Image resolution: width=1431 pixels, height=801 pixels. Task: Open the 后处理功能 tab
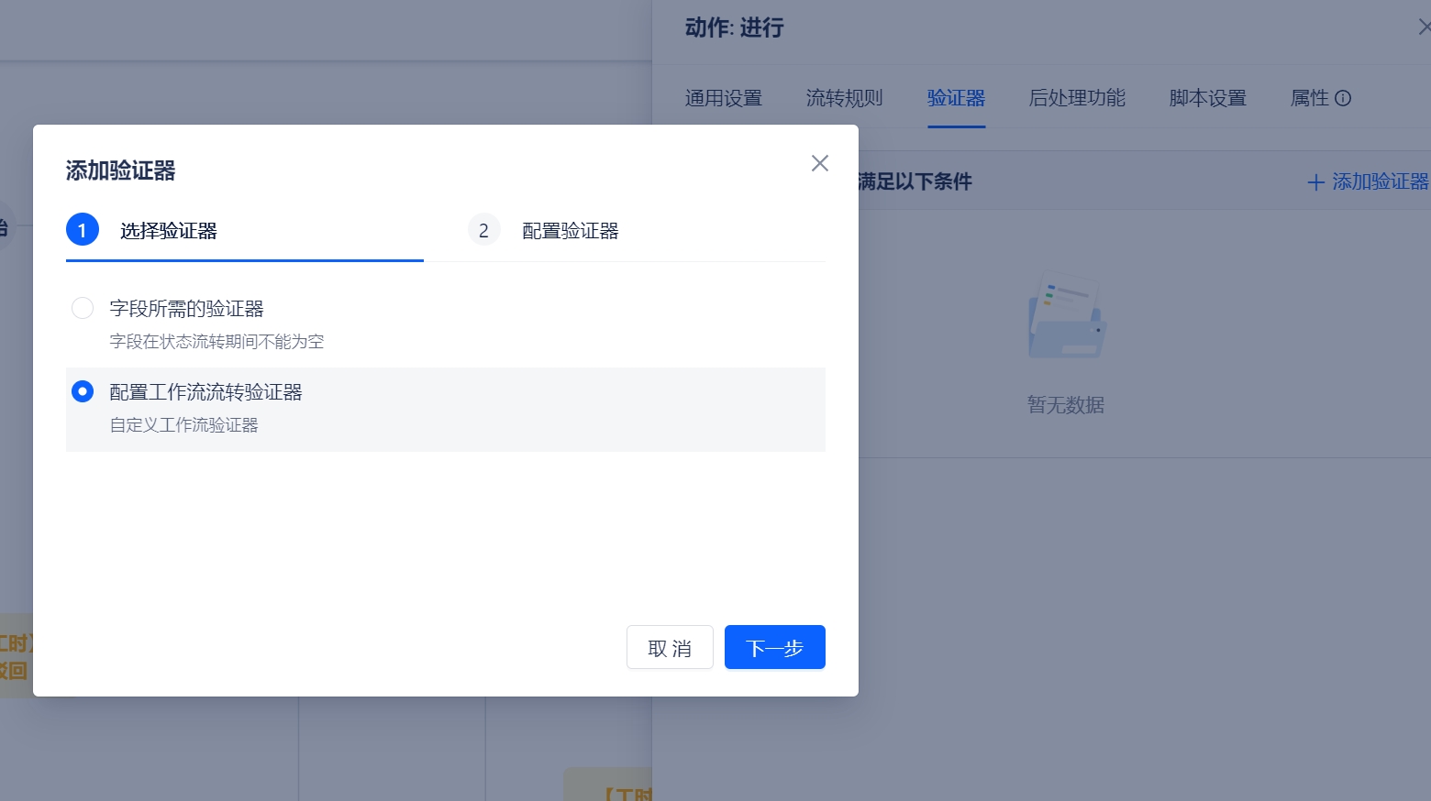coord(1077,98)
